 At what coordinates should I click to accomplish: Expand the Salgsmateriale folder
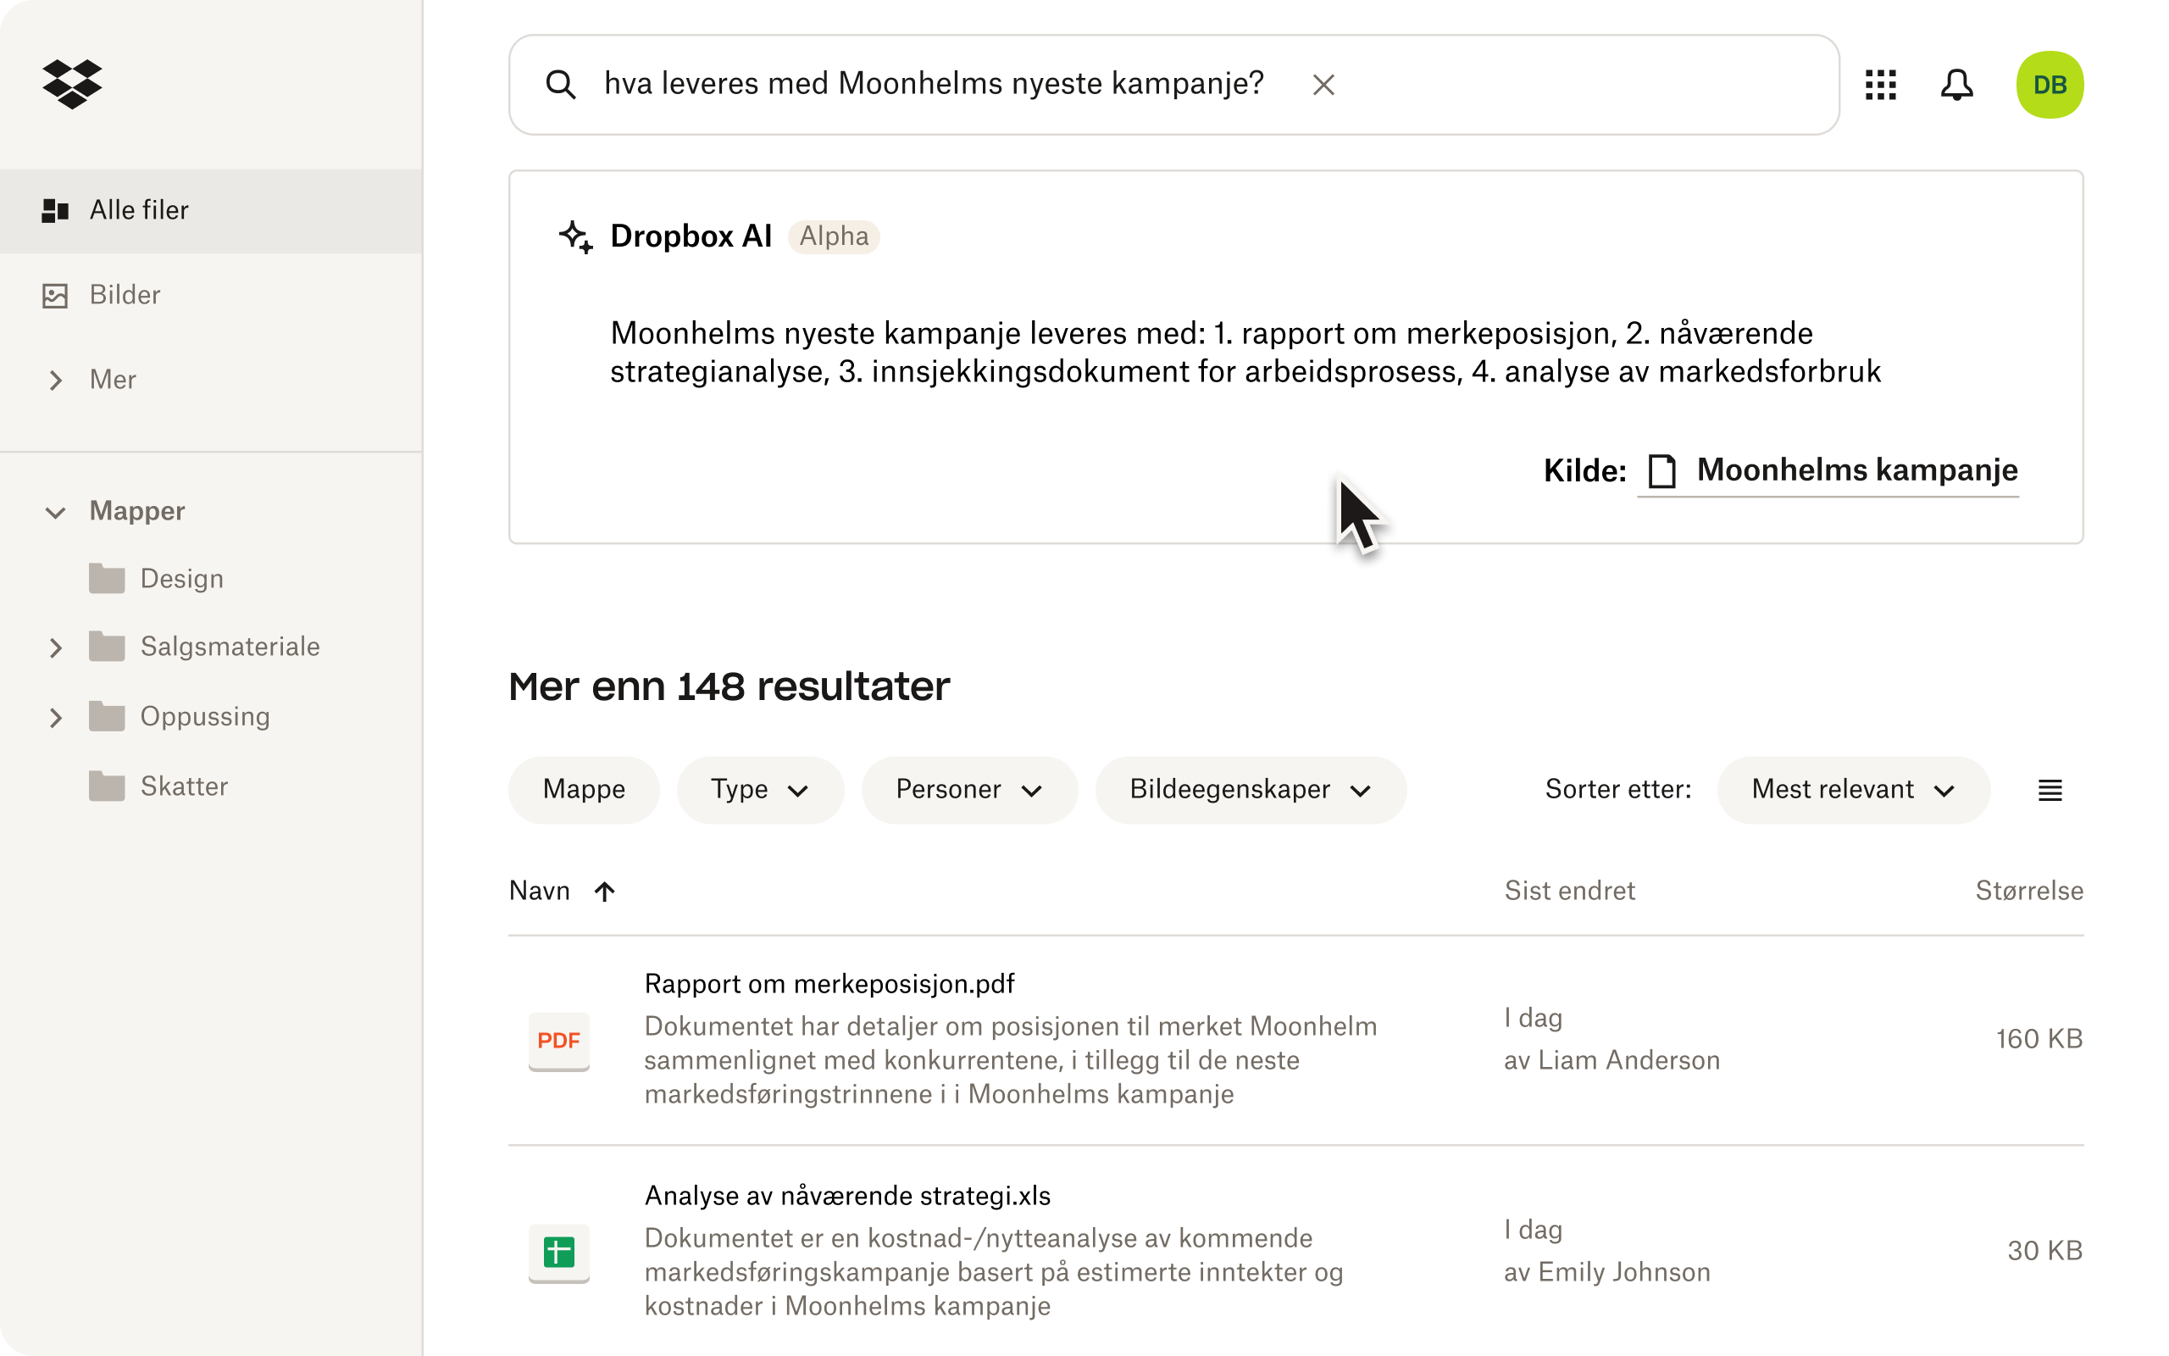(56, 647)
